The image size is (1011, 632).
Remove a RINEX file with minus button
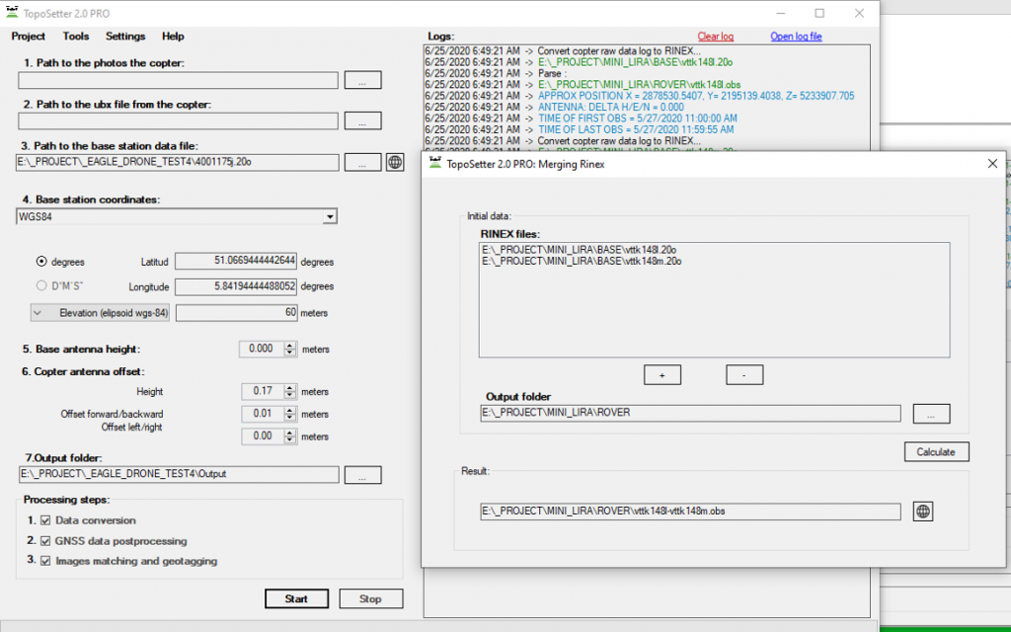coord(744,375)
